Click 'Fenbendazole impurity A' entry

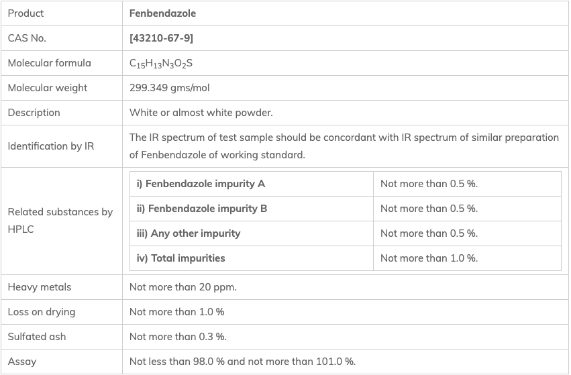click(201, 183)
